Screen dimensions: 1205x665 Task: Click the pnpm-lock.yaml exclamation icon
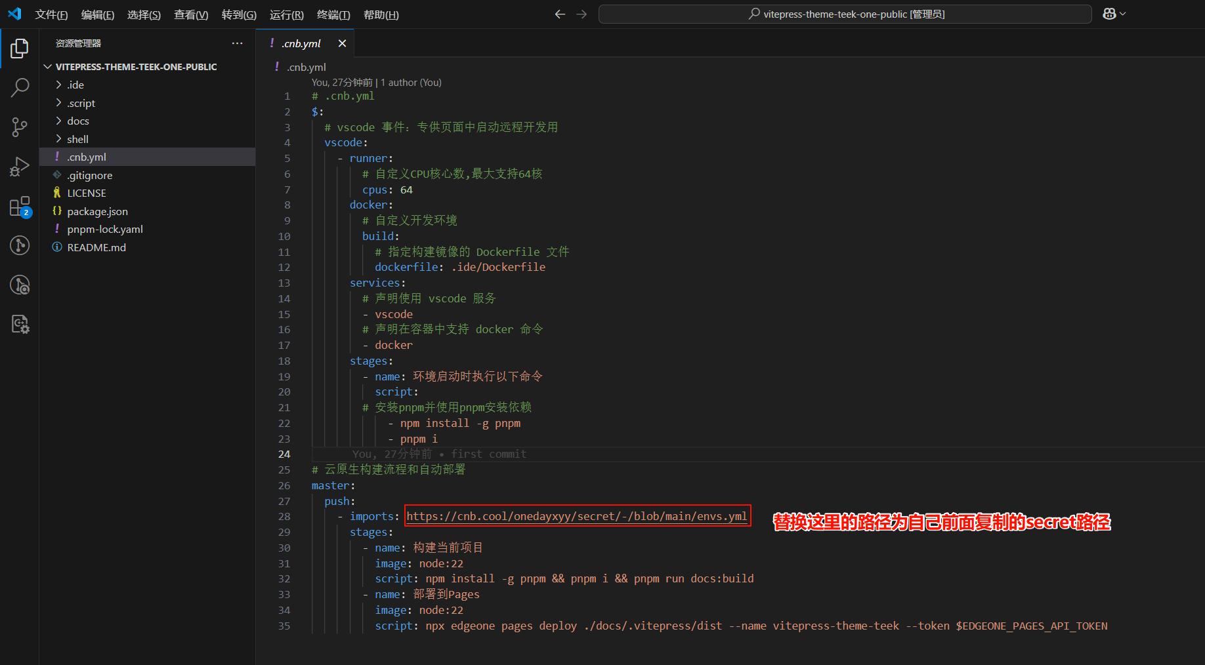click(57, 229)
